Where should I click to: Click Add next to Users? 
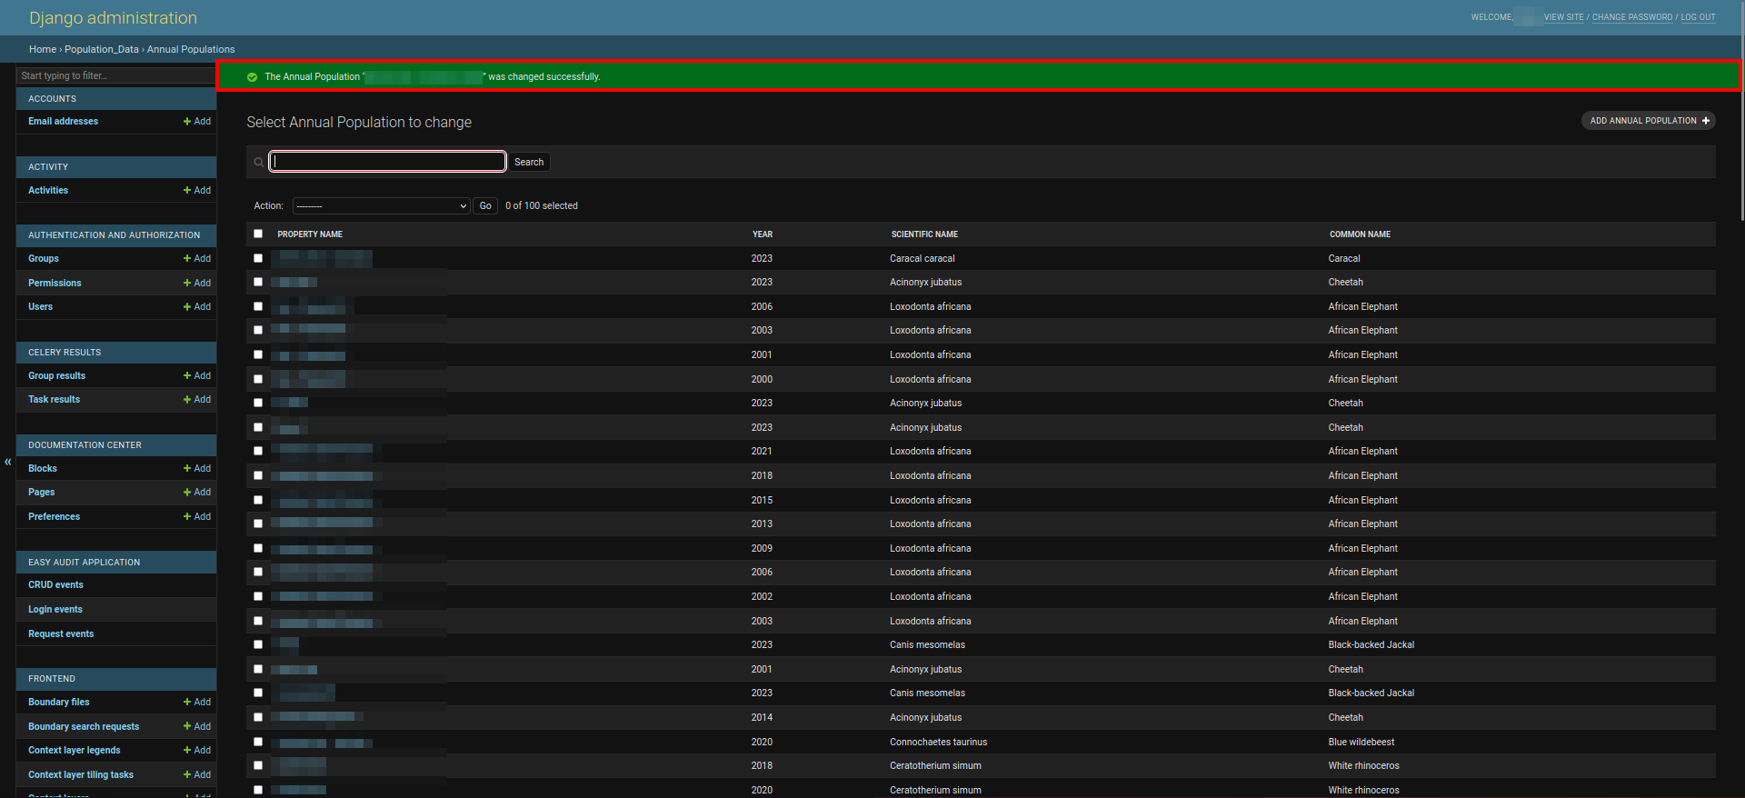(197, 306)
